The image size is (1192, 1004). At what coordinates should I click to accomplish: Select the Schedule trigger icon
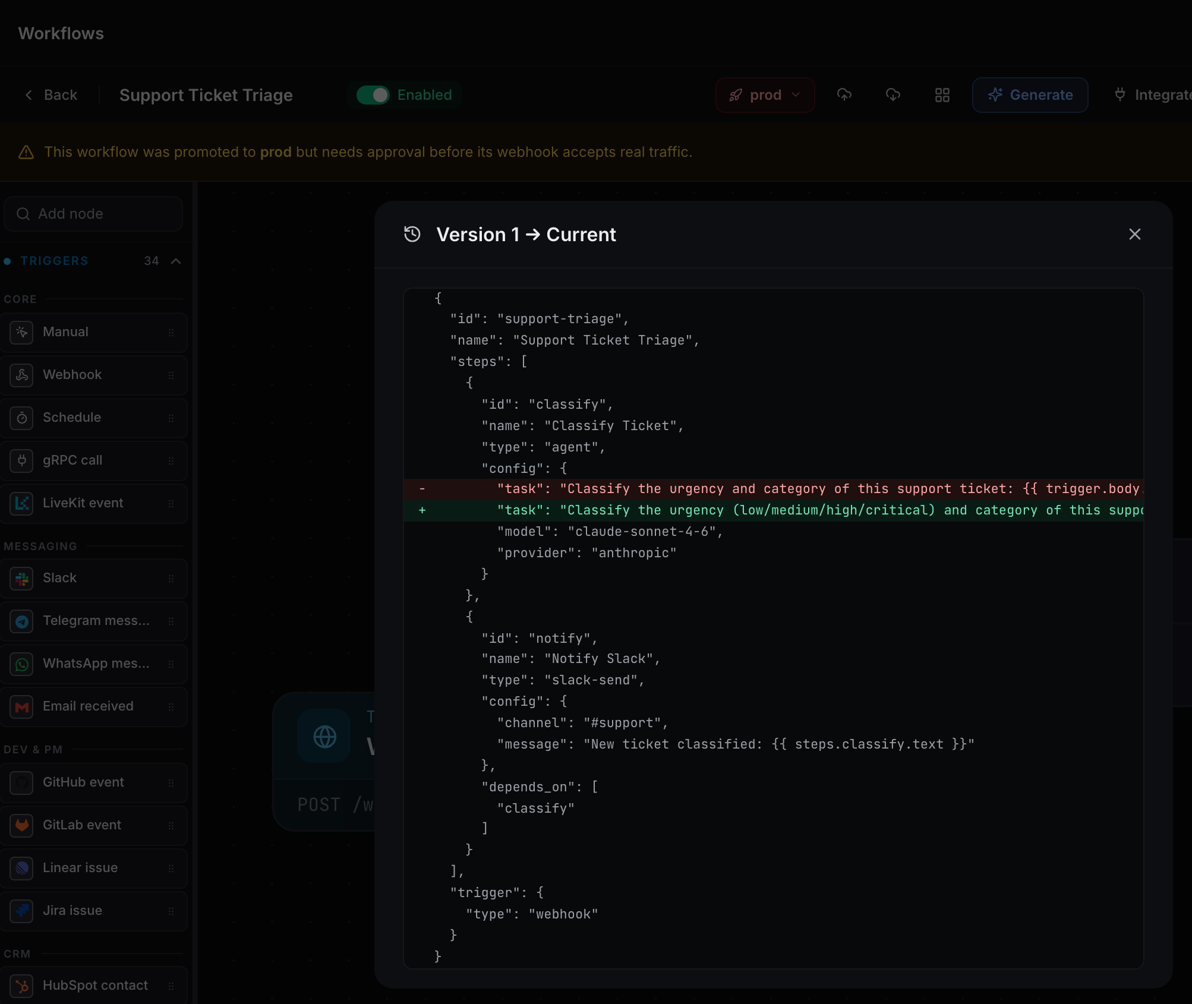[x=21, y=418]
